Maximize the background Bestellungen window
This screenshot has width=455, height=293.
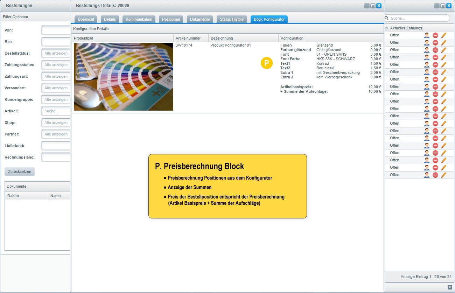[443, 6]
